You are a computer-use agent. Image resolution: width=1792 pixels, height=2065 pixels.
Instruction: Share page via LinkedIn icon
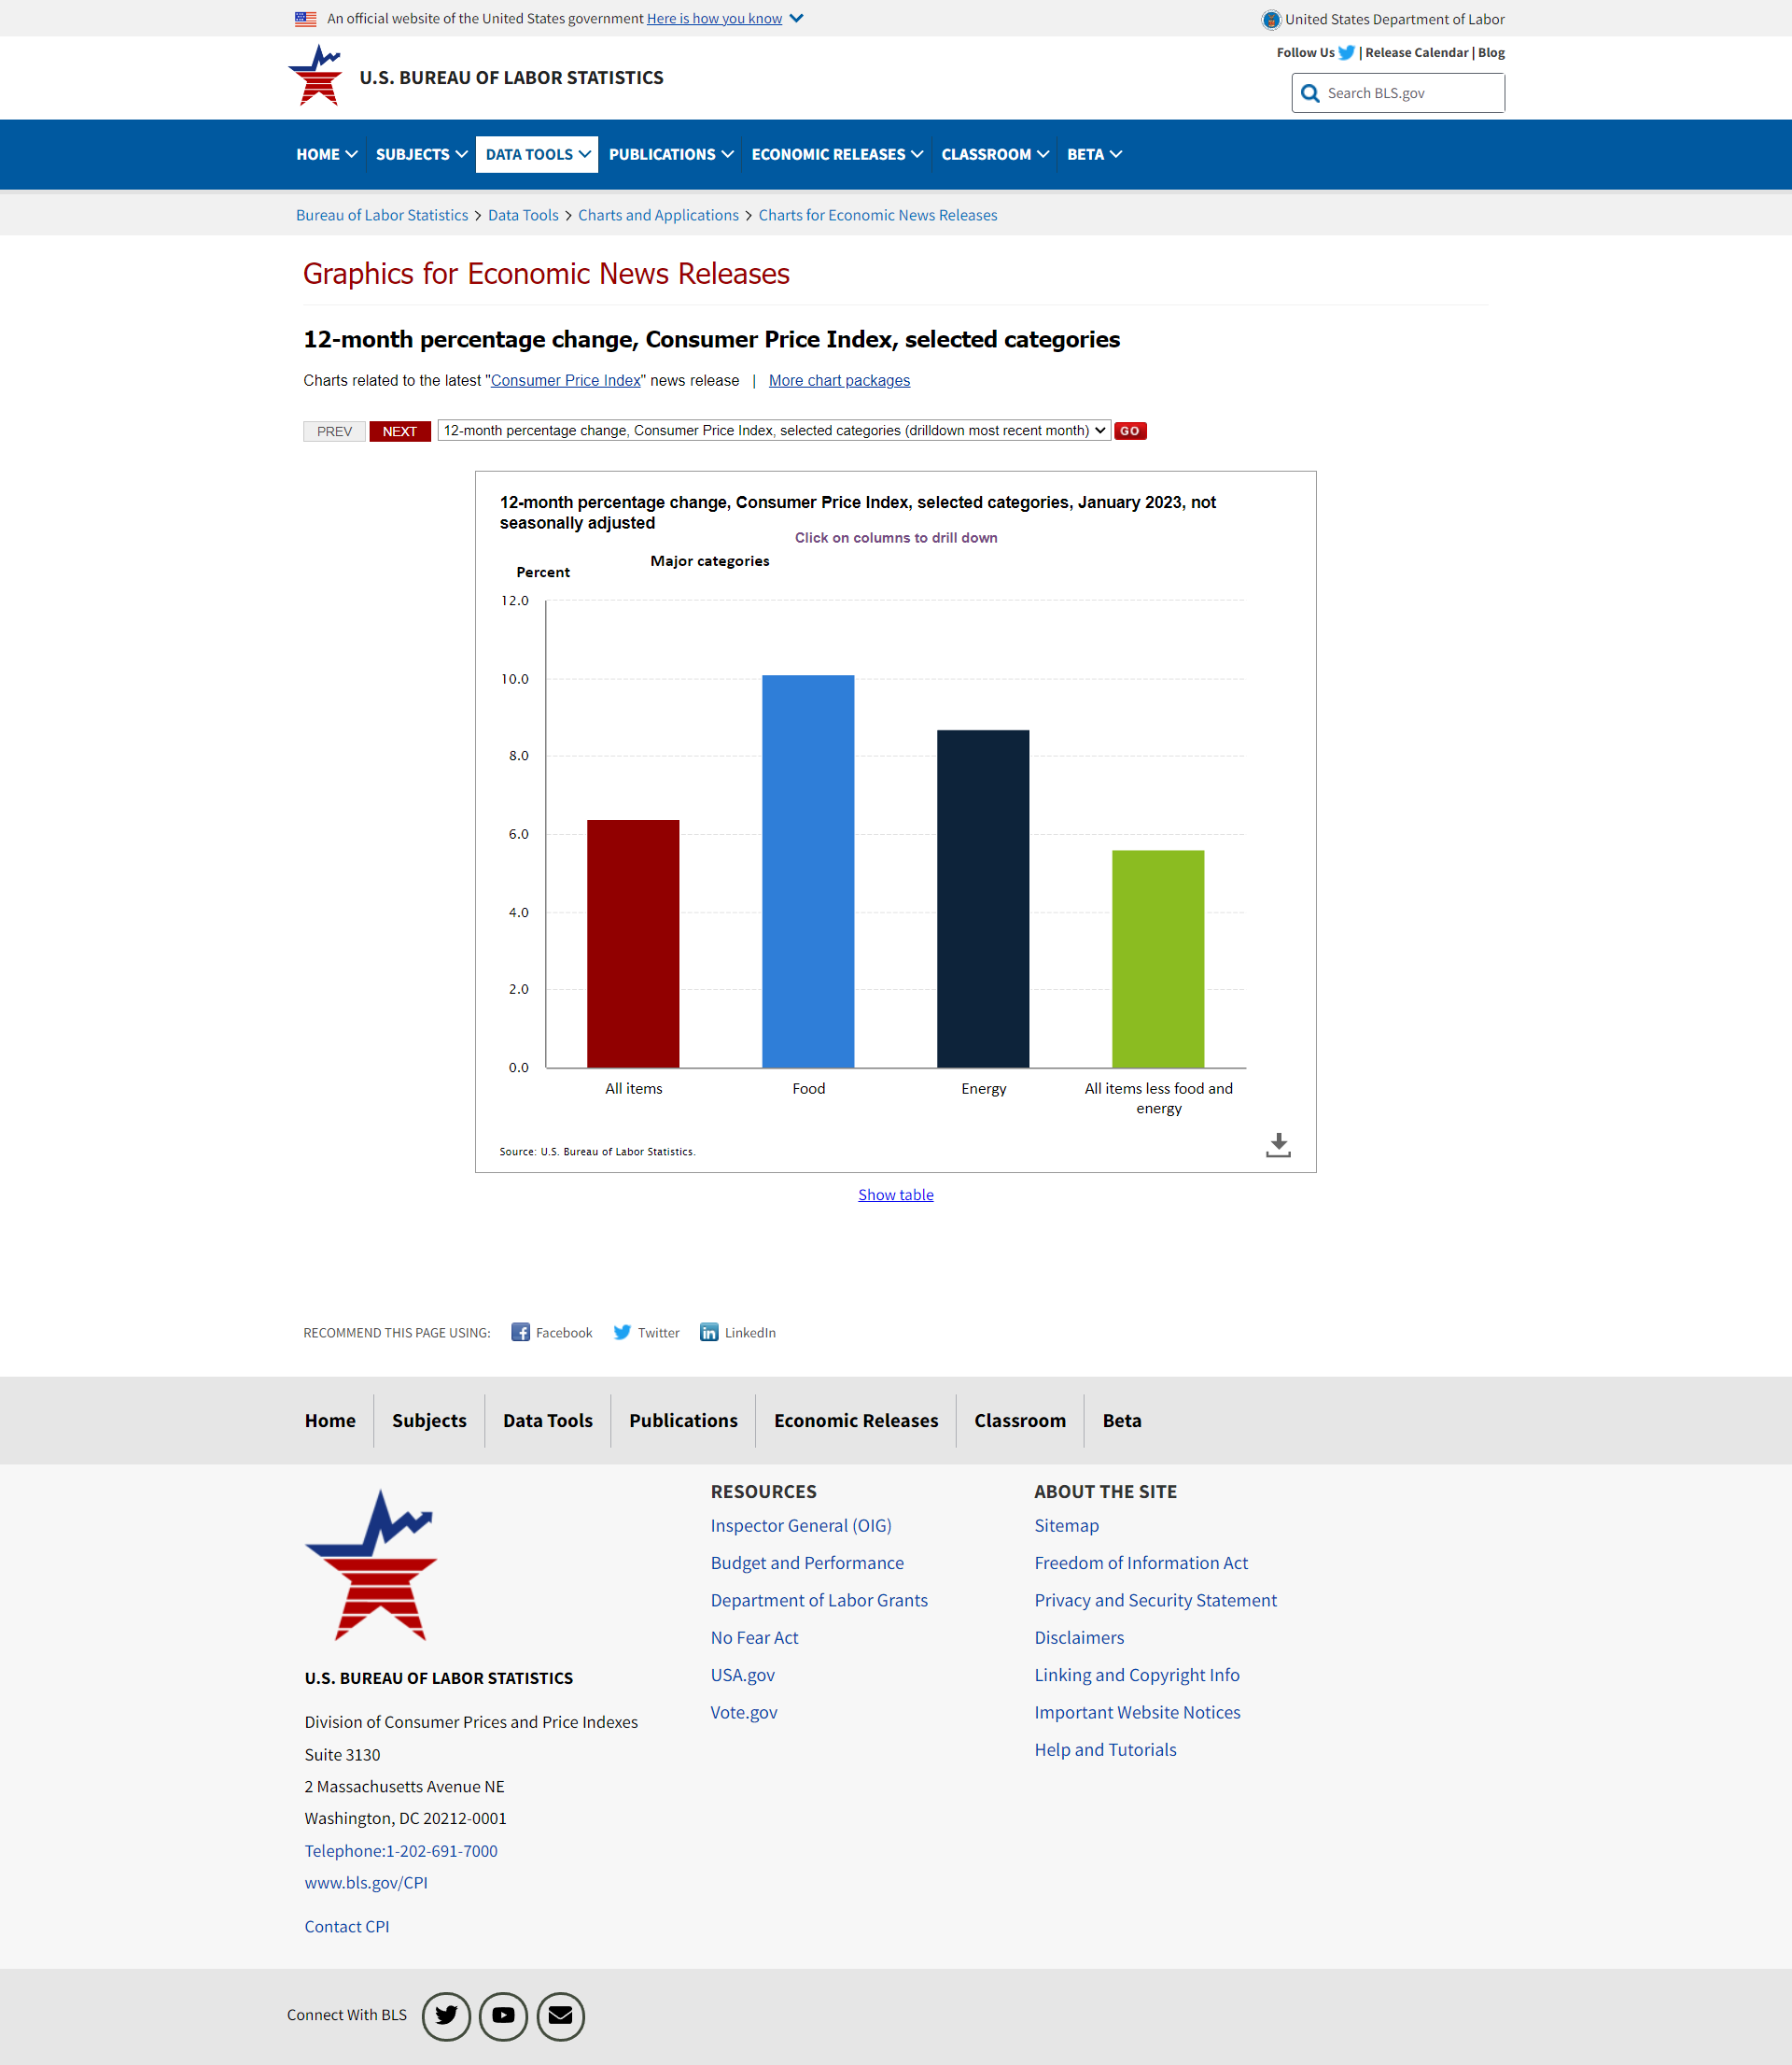pos(708,1332)
